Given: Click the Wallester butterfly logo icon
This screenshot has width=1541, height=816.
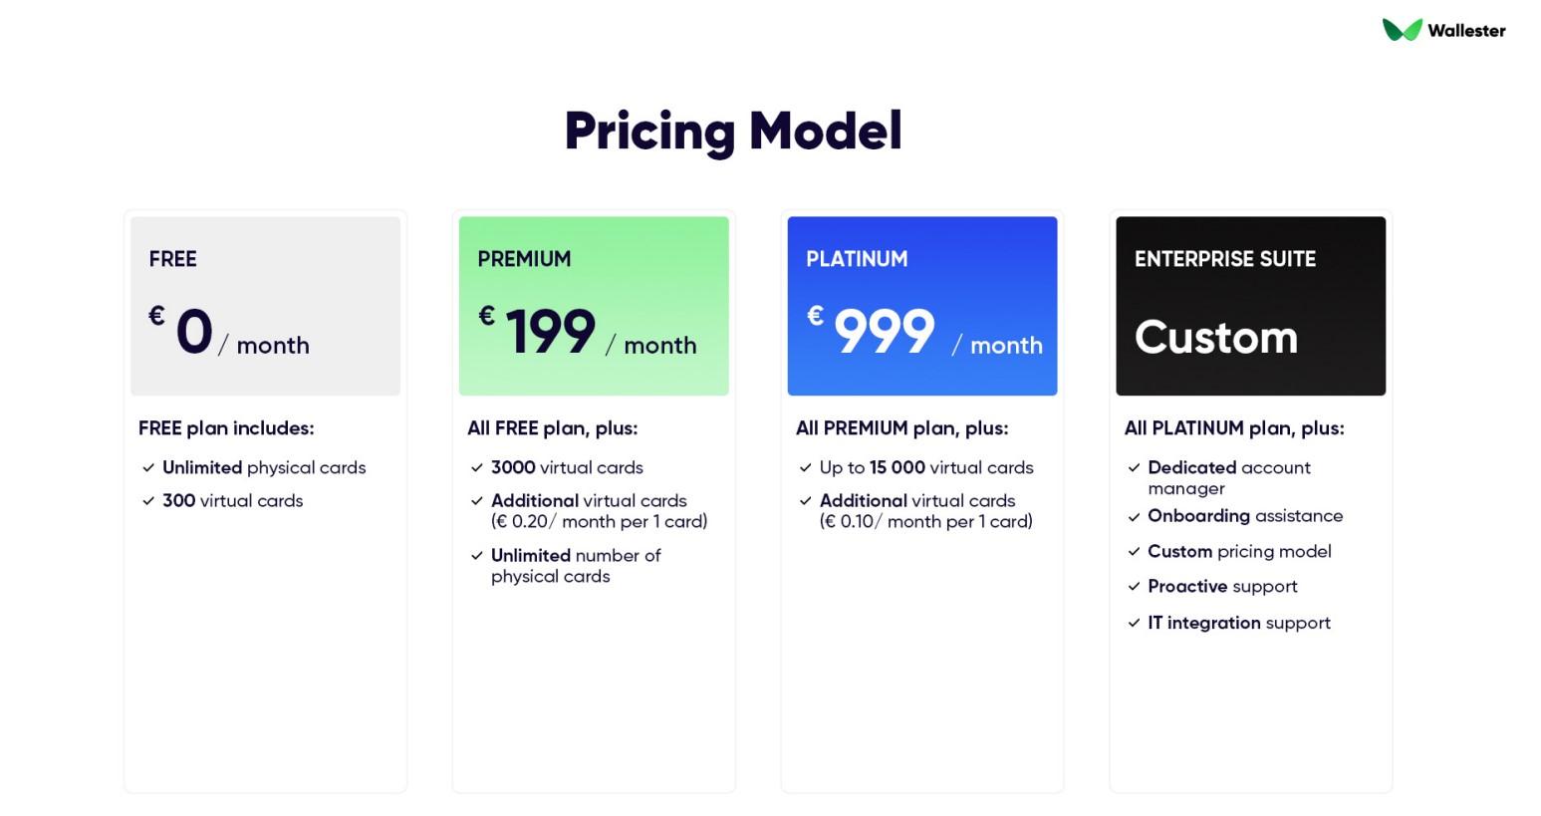Looking at the screenshot, I should pos(1402,30).
